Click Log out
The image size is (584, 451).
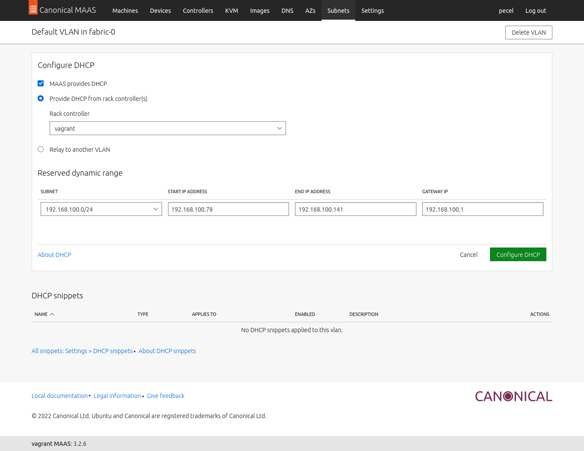pyautogui.click(x=536, y=11)
